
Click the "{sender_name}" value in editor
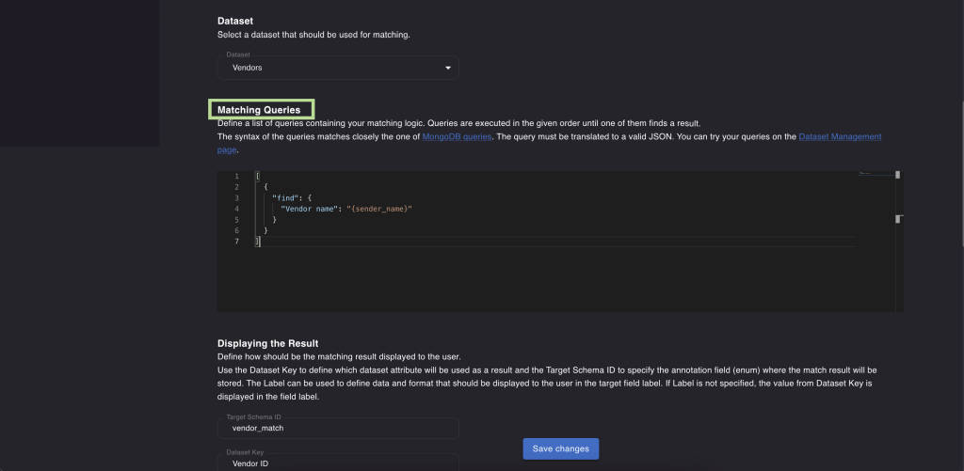pos(379,209)
